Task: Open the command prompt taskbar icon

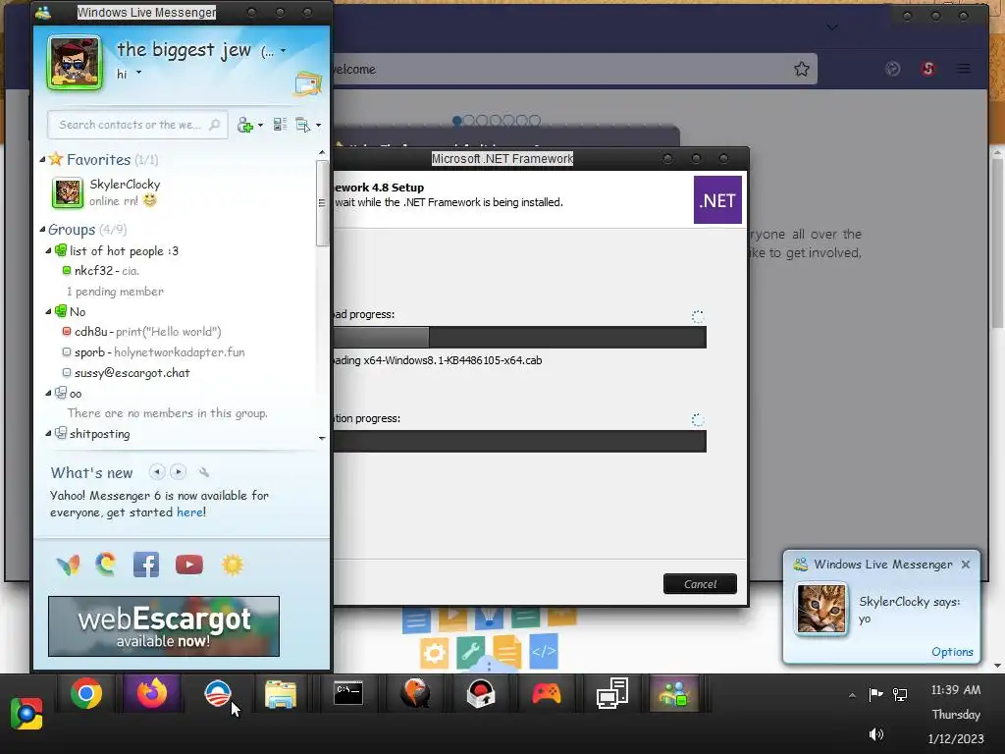Action: tap(348, 694)
